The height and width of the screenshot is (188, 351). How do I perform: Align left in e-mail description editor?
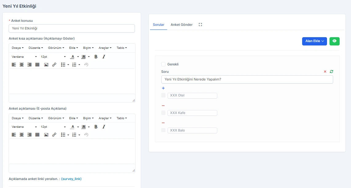[14, 135]
